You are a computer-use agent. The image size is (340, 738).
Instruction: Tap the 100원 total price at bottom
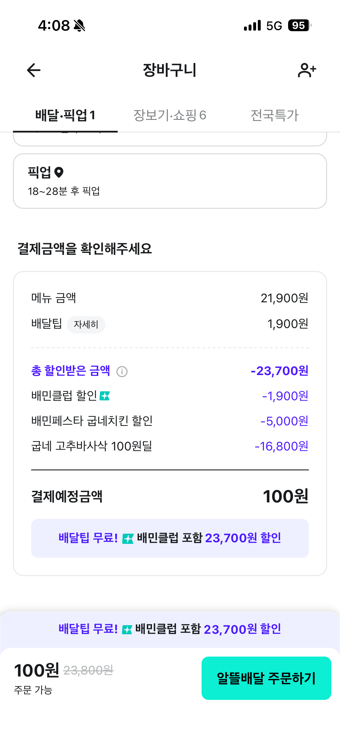pos(37,670)
